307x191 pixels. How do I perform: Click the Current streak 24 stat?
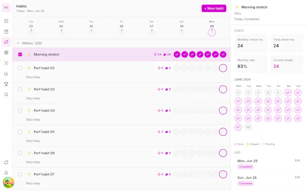coord(287,64)
